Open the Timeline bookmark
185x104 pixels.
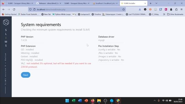tap(96, 14)
